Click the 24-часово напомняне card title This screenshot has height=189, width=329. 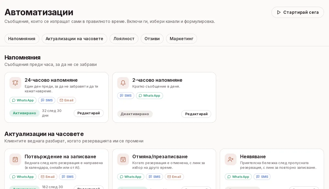coord(51,80)
